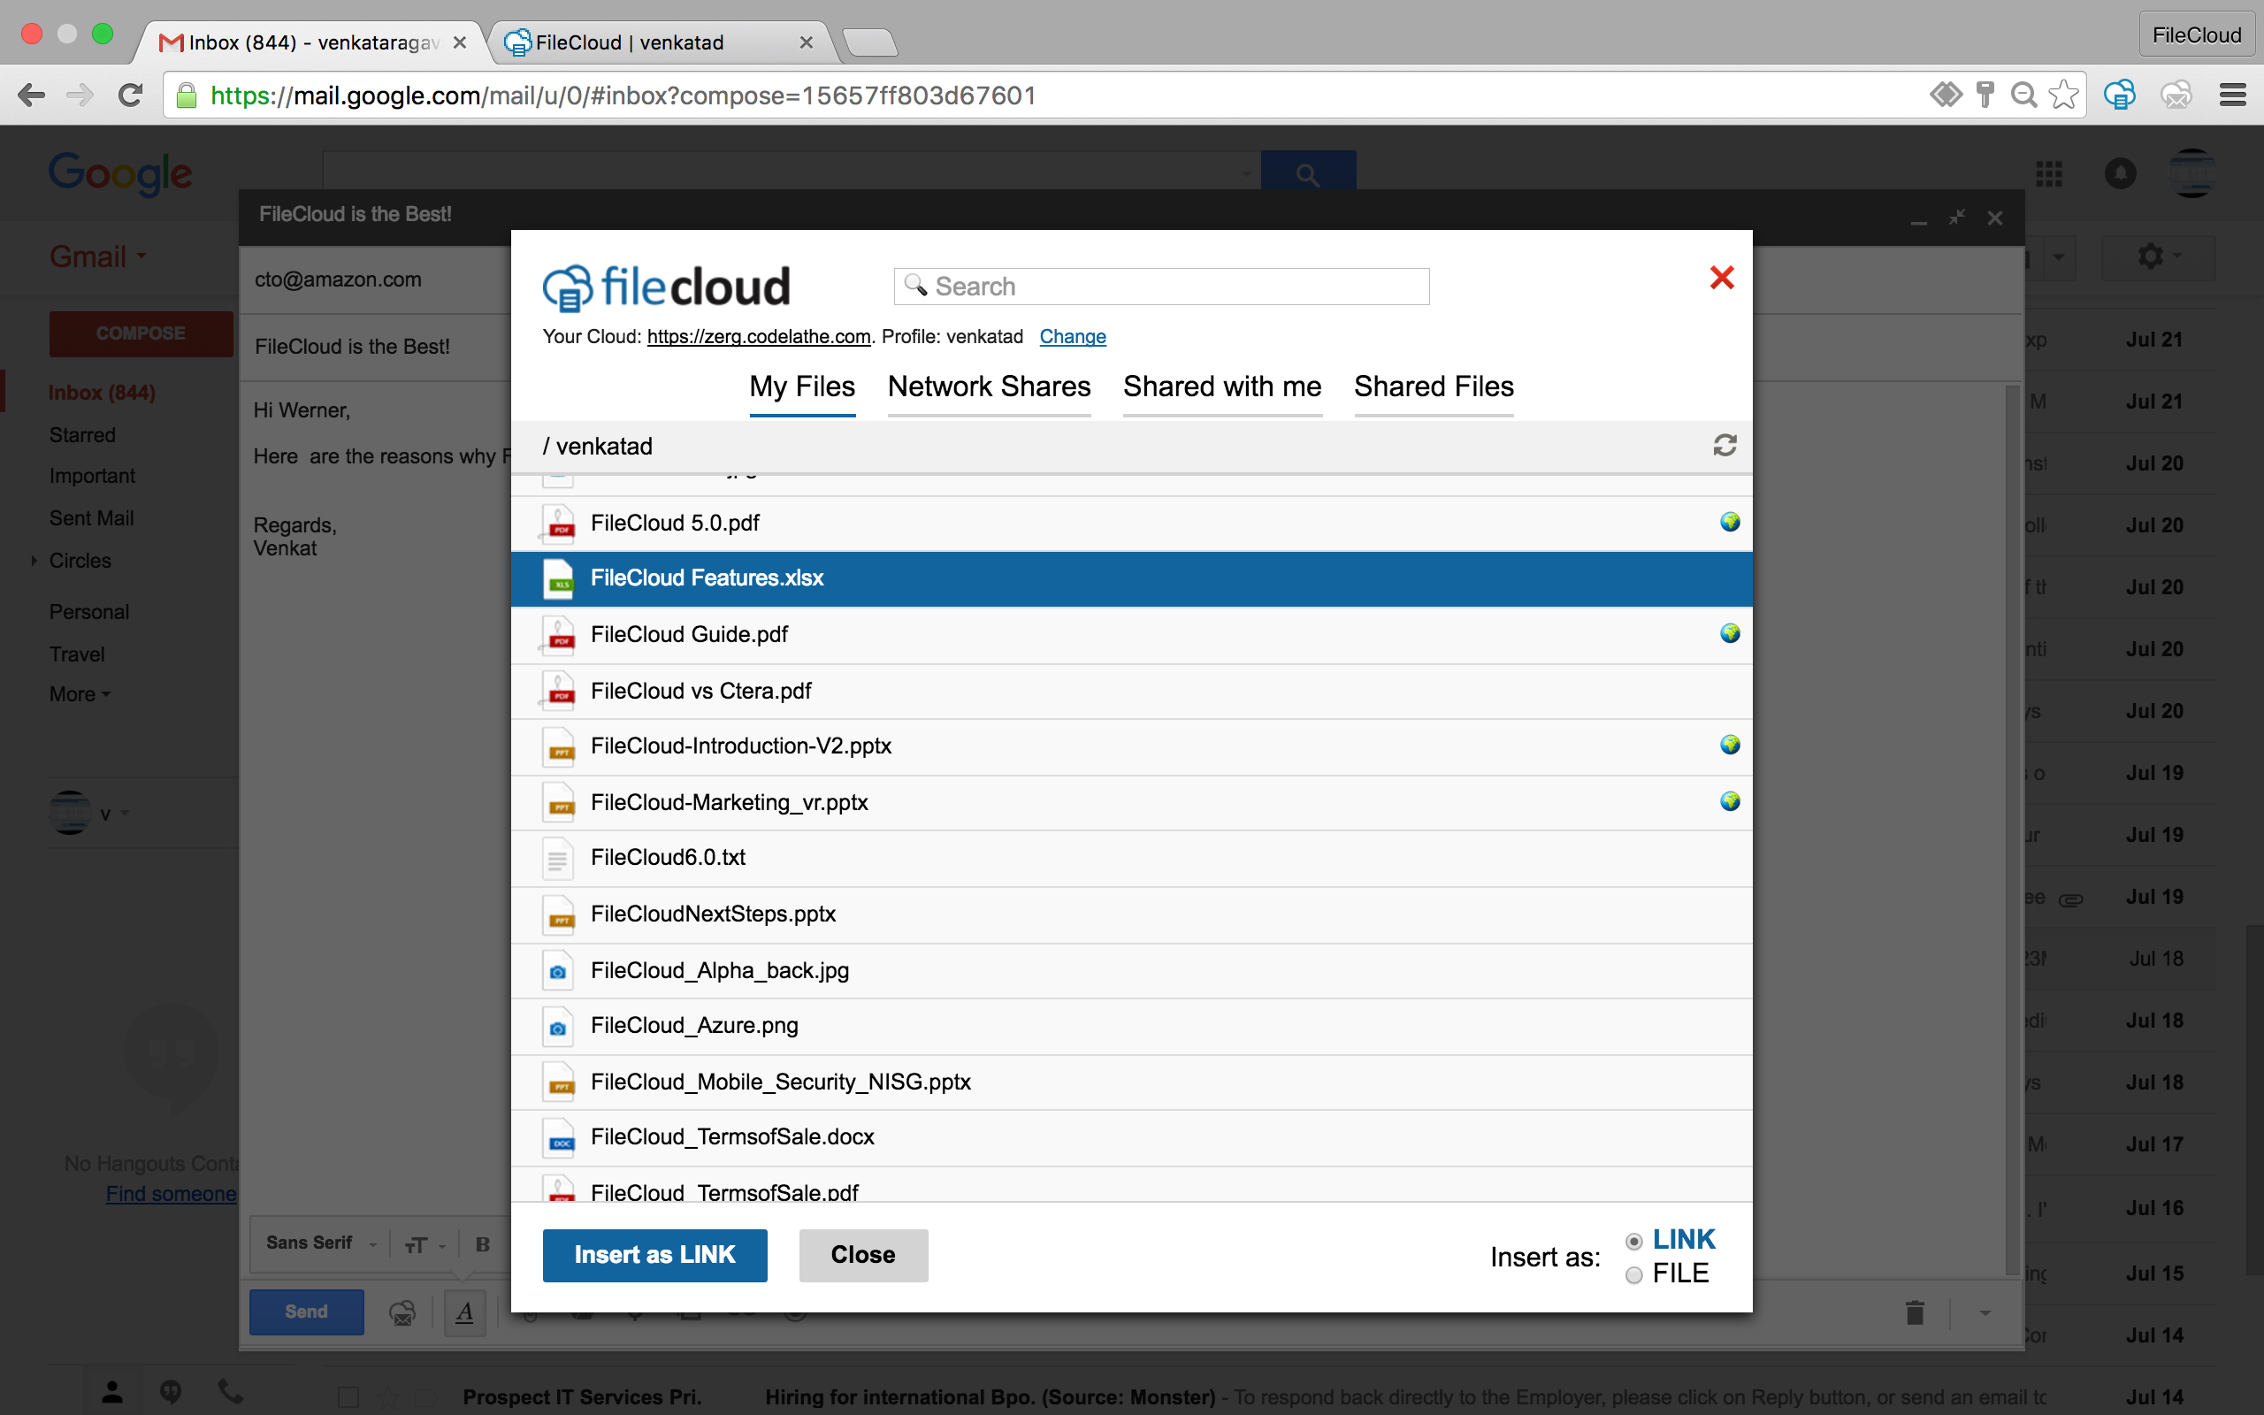This screenshot has height=1415, width=2264.
Task: Open the text color picker via the underlined A
Action: point(465,1312)
